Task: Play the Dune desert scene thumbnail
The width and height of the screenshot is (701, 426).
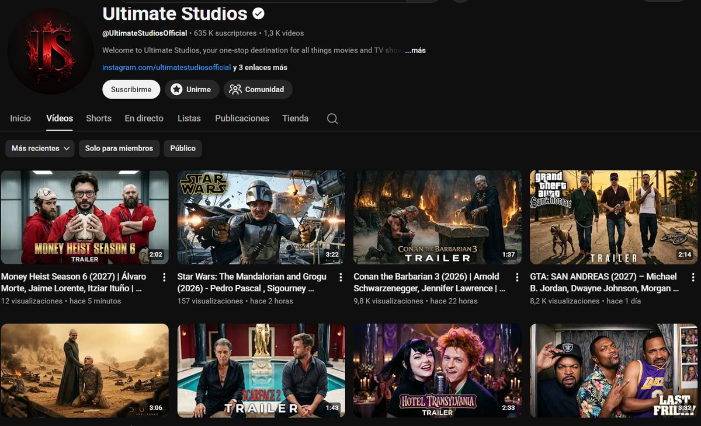Action: [x=85, y=371]
